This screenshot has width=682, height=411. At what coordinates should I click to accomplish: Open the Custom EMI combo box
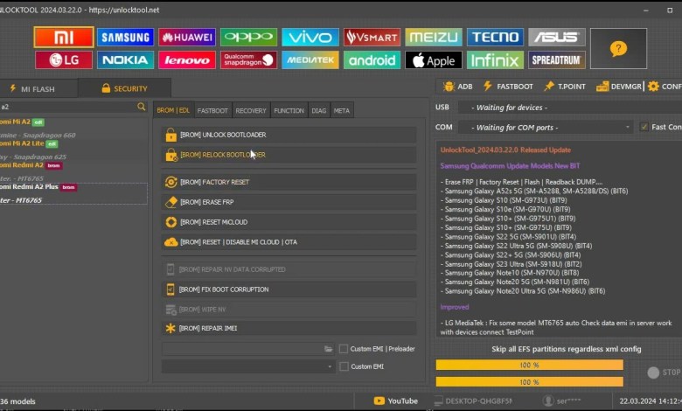tap(248, 366)
